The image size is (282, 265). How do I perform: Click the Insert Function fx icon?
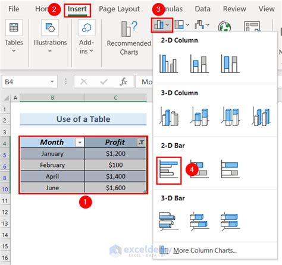pos(123,81)
